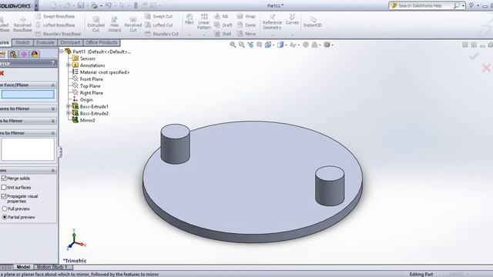Toggle the Merge solids checkbox
The width and height of the screenshot is (493, 277).
click(x=4, y=178)
